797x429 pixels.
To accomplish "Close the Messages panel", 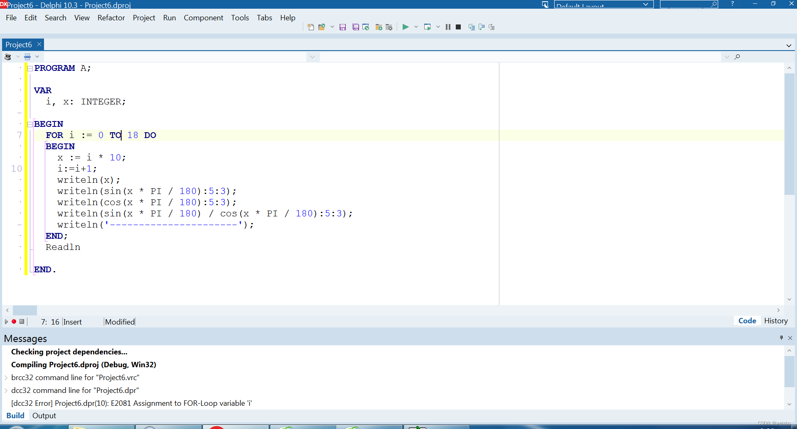I will (x=790, y=338).
